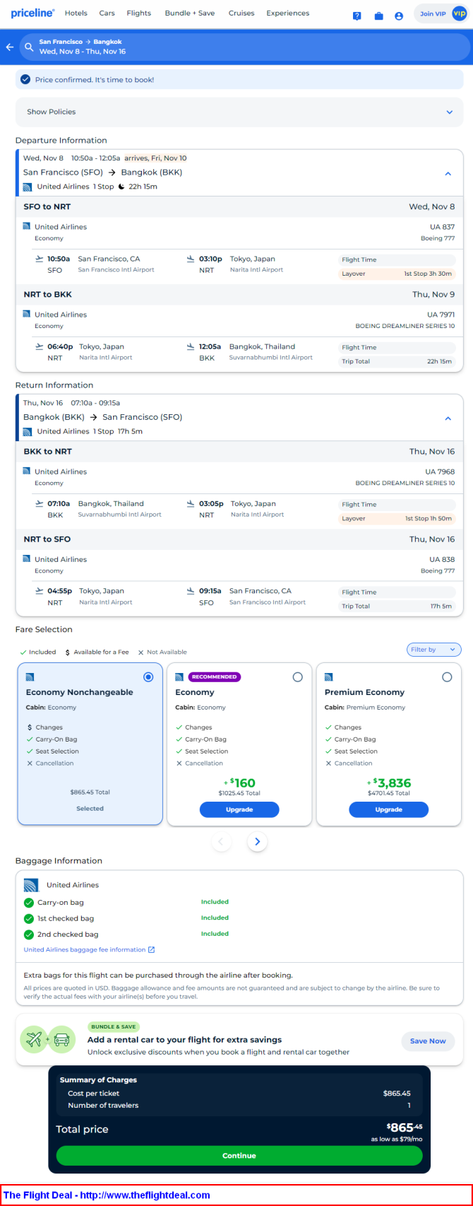
Task: Open the account profile icon
Action: [x=399, y=16]
